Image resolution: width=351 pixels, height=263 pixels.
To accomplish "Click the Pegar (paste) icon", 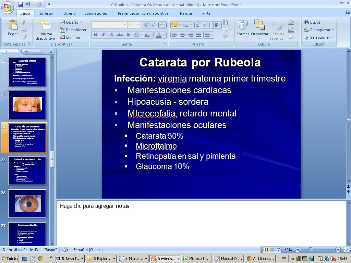I will point(13,25).
